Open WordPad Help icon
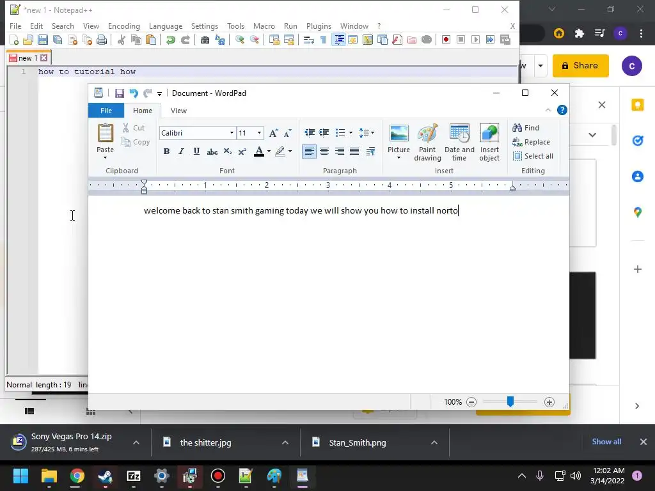 click(562, 110)
